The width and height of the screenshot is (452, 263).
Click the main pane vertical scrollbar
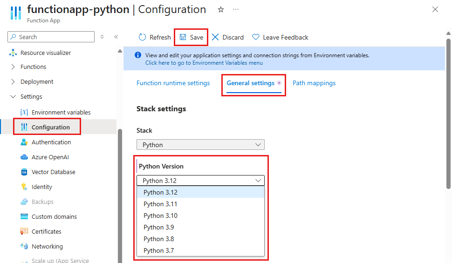pyautogui.click(x=448, y=114)
